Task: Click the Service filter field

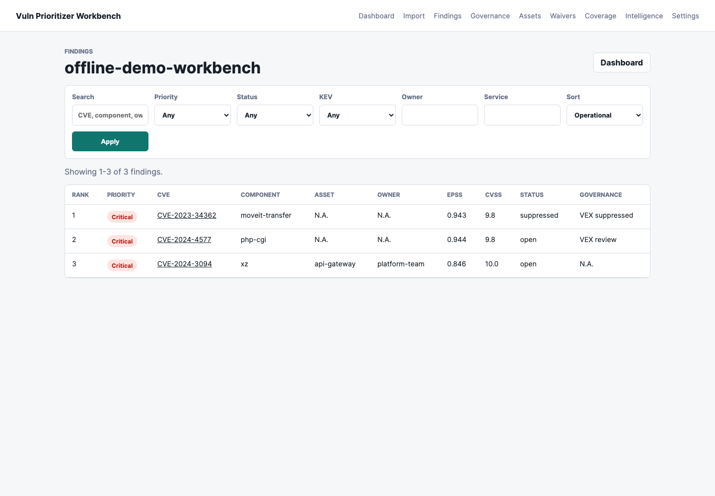Action: coord(522,115)
